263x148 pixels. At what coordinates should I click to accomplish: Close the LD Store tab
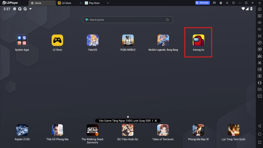click(80, 3)
